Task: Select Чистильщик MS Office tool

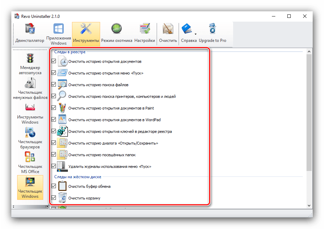Action: point(30,162)
